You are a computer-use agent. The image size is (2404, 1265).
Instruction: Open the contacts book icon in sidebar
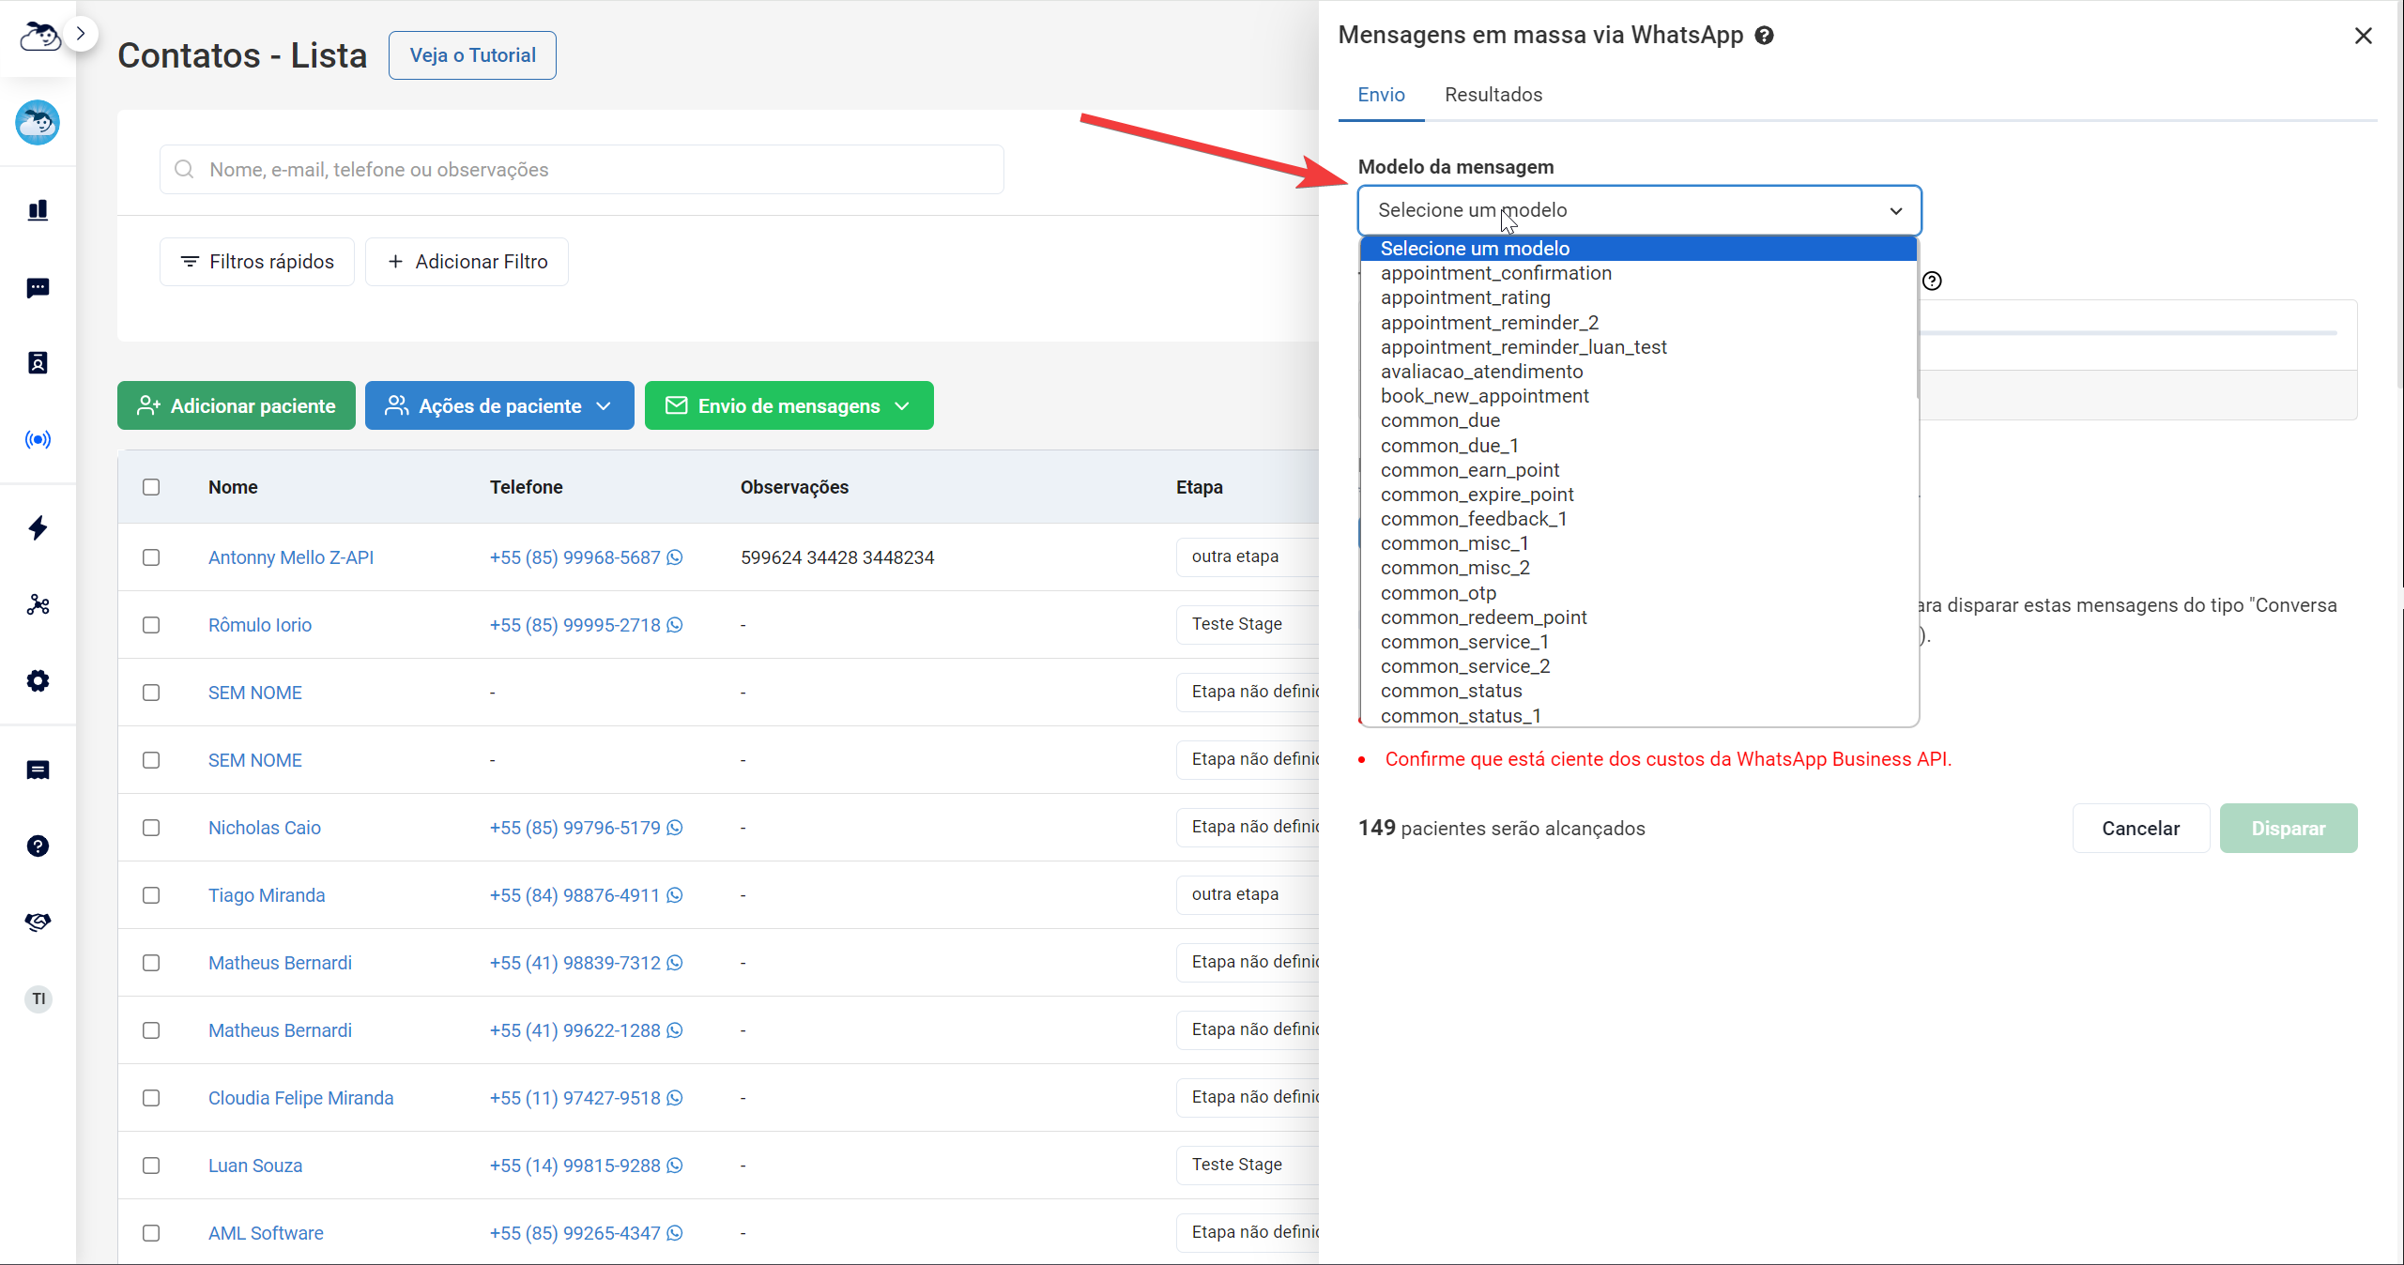coord(38,363)
